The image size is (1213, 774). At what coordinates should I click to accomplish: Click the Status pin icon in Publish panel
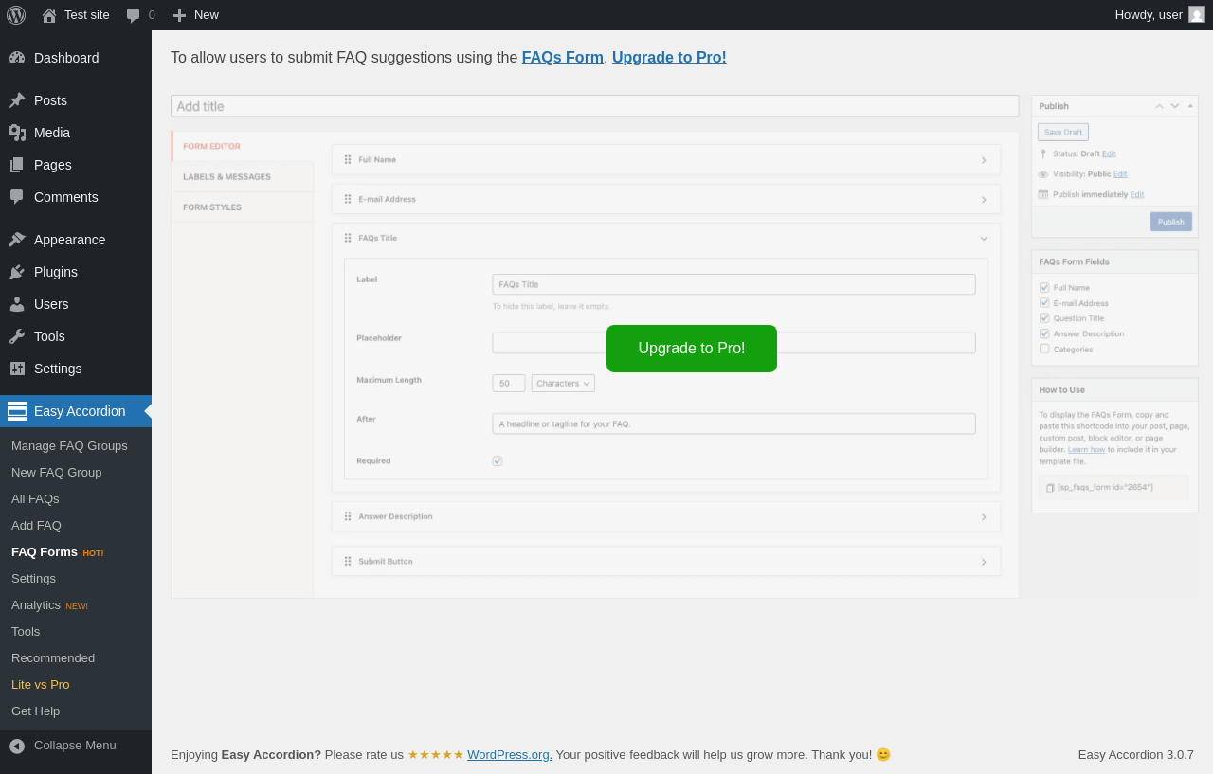click(x=1043, y=153)
